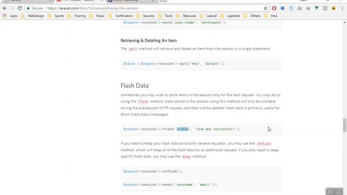Image resolution: width=347 pixels, height=195 pixels.
Task: Click the inline 'flash' code word
Action: pyautogui.click(x=143, y=101)
